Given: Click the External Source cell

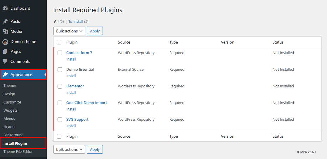Looking at the screenshot, I should [131, 70].
